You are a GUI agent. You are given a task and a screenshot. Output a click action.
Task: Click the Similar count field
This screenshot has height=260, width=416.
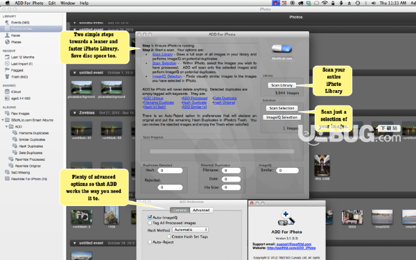(287, 171)
